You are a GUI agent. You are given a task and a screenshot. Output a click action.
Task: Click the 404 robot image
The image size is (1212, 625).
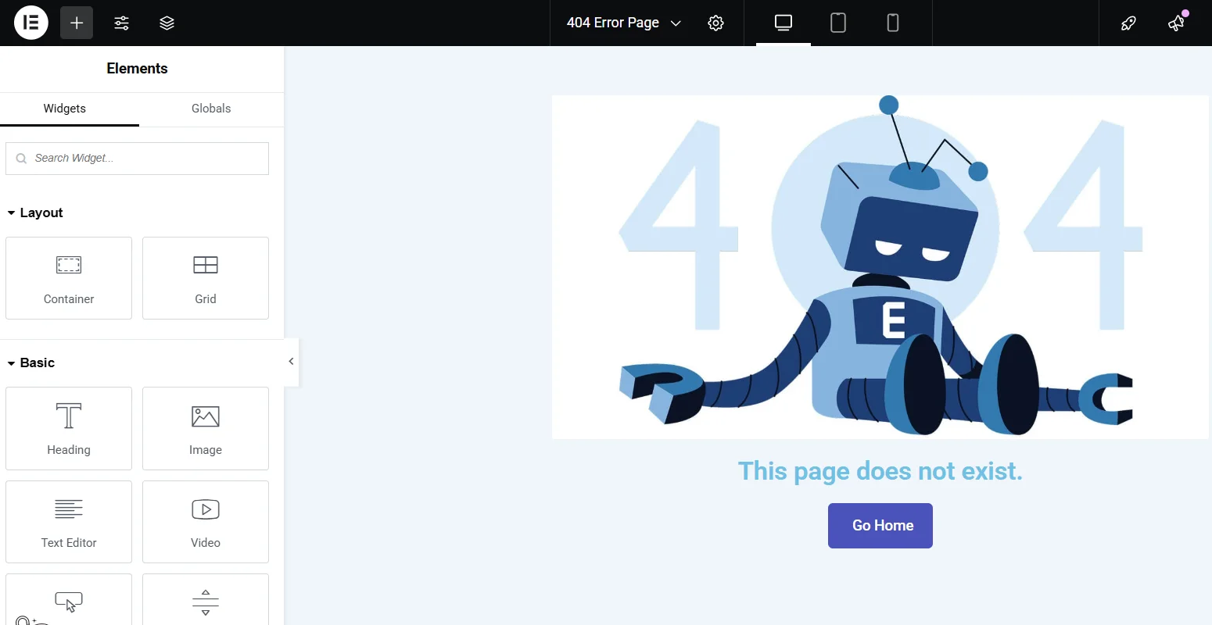pyautogui.click(x=880, y=267)
